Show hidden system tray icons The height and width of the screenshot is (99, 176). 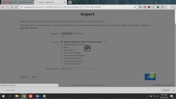(x=148, y=96)
